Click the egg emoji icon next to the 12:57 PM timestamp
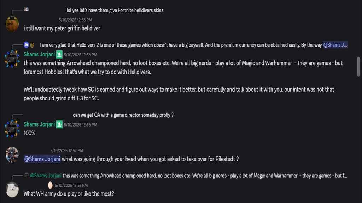This screenshot has width=362, height=203. point(50,185)
